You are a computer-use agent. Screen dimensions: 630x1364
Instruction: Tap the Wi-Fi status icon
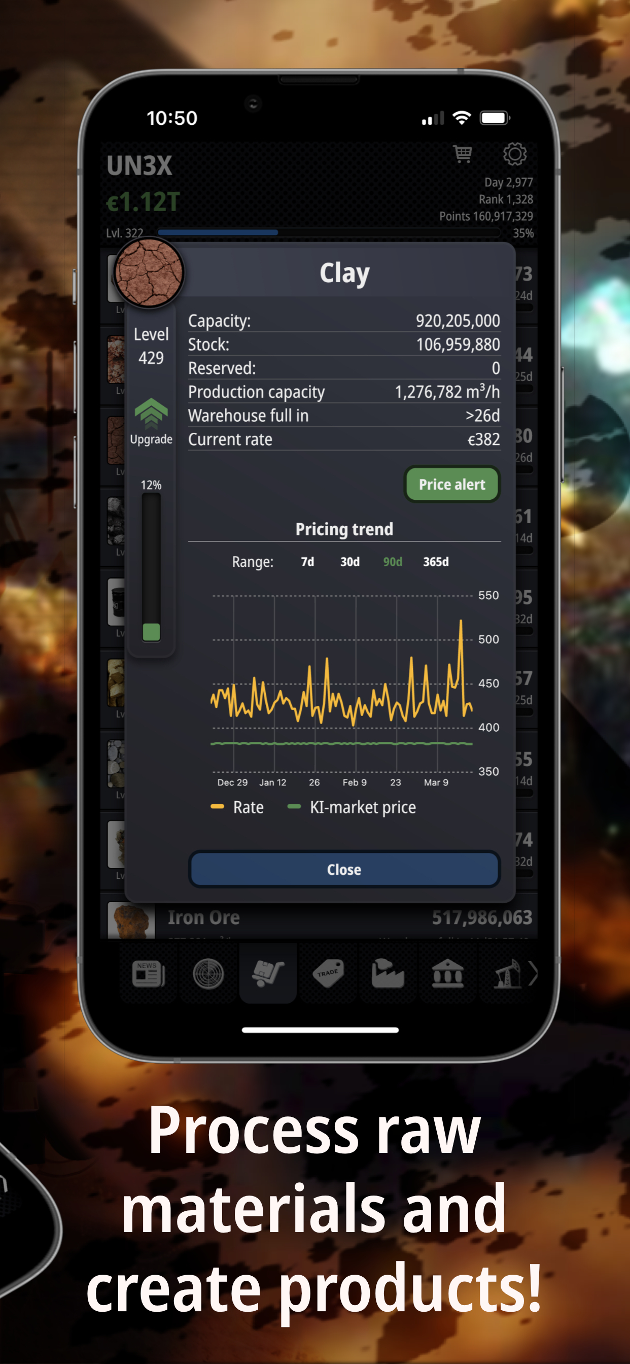click(x=462, y=118)
